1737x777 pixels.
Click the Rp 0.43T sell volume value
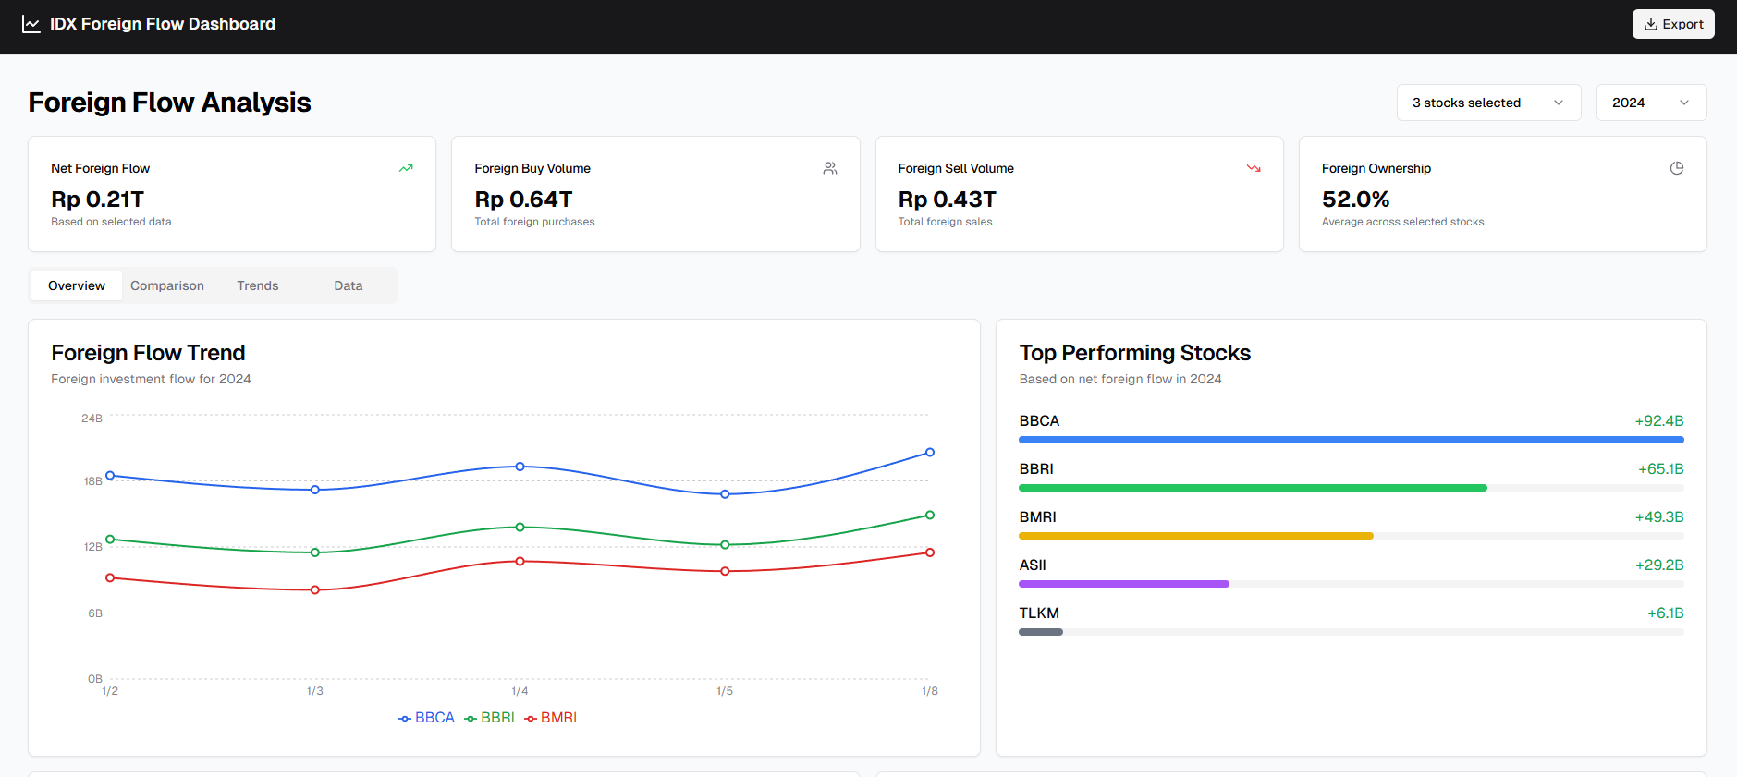tap(948, 200)
